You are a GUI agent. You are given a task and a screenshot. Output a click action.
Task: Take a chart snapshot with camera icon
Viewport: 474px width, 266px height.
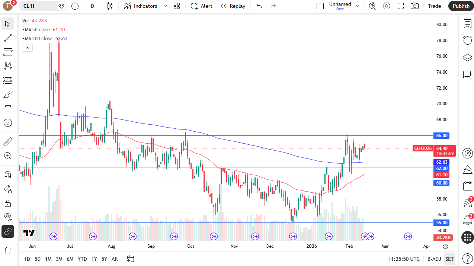(414, 6)
